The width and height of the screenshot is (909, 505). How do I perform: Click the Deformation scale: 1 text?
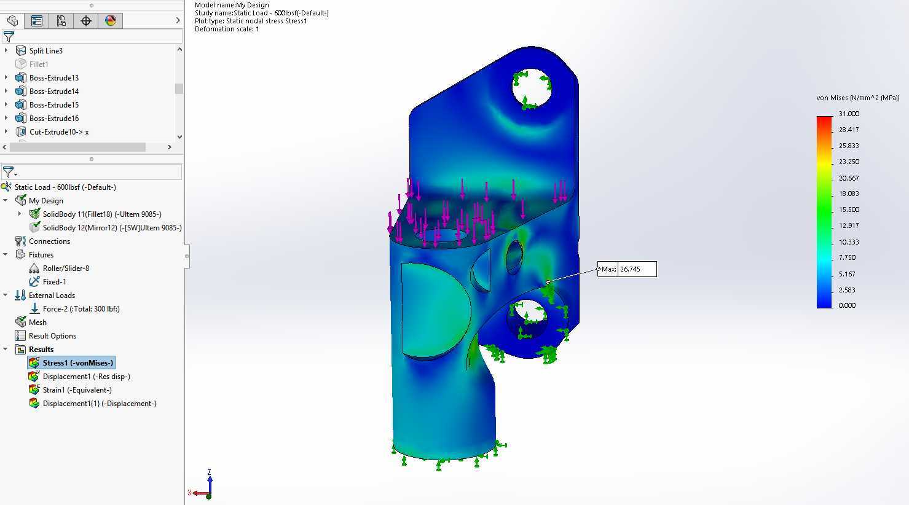[227, 29]
